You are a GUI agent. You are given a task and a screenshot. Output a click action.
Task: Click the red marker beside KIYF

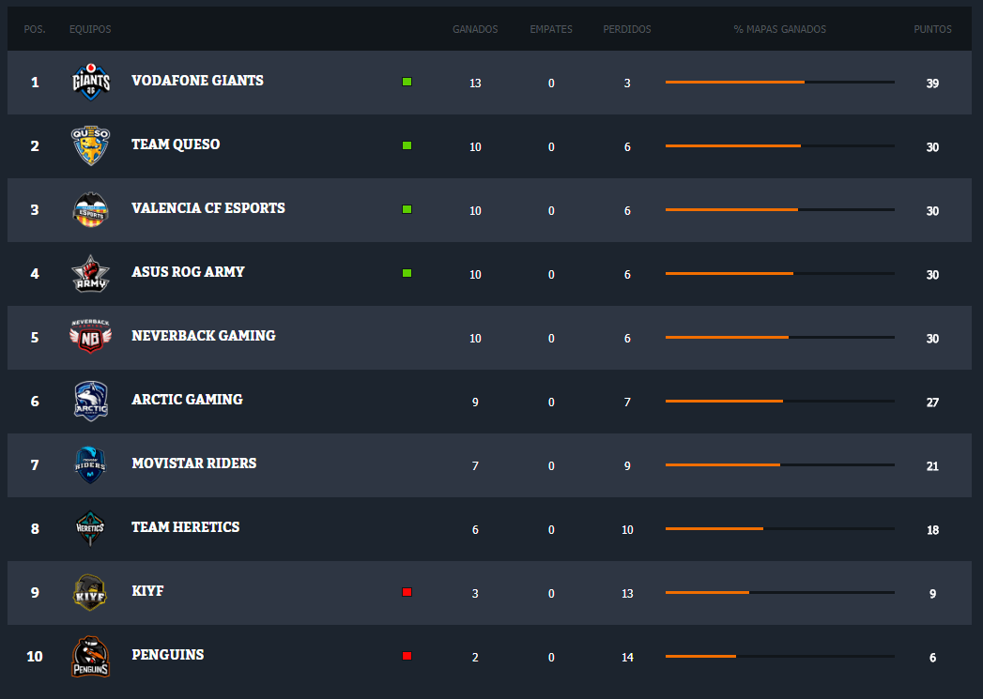(407, 592)
